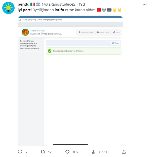Image resolution: width=157 pixels, height=157 pixels.
Task: Like the tweet with the heart icon
Action: (68, 152)
